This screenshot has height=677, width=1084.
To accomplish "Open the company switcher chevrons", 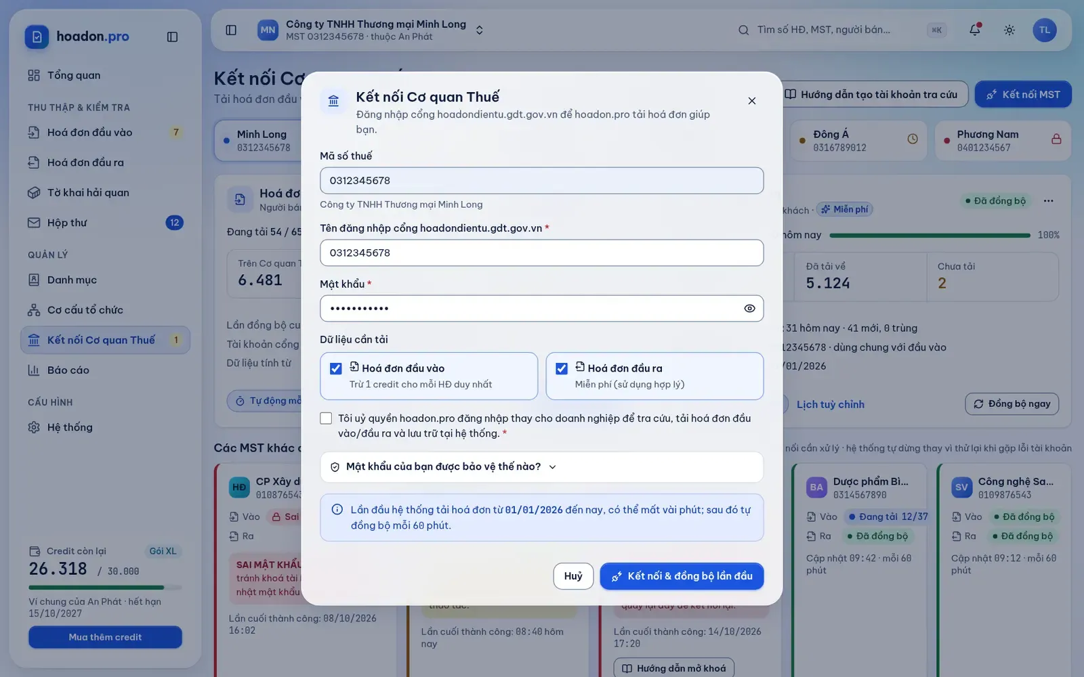I will [480, 30].
